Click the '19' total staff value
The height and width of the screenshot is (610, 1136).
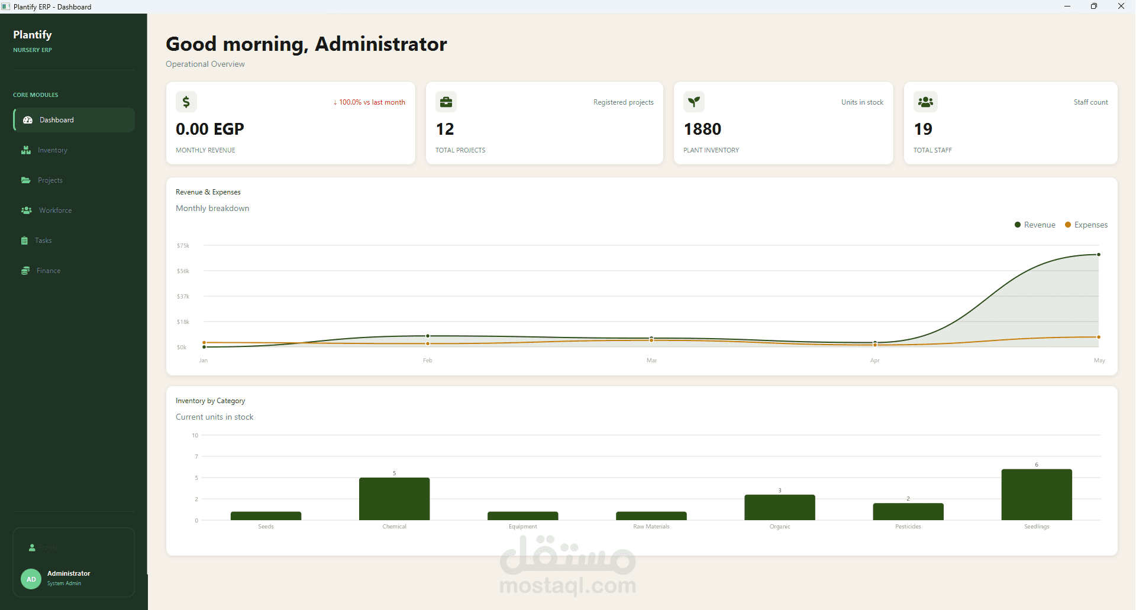tap(923, 129)
